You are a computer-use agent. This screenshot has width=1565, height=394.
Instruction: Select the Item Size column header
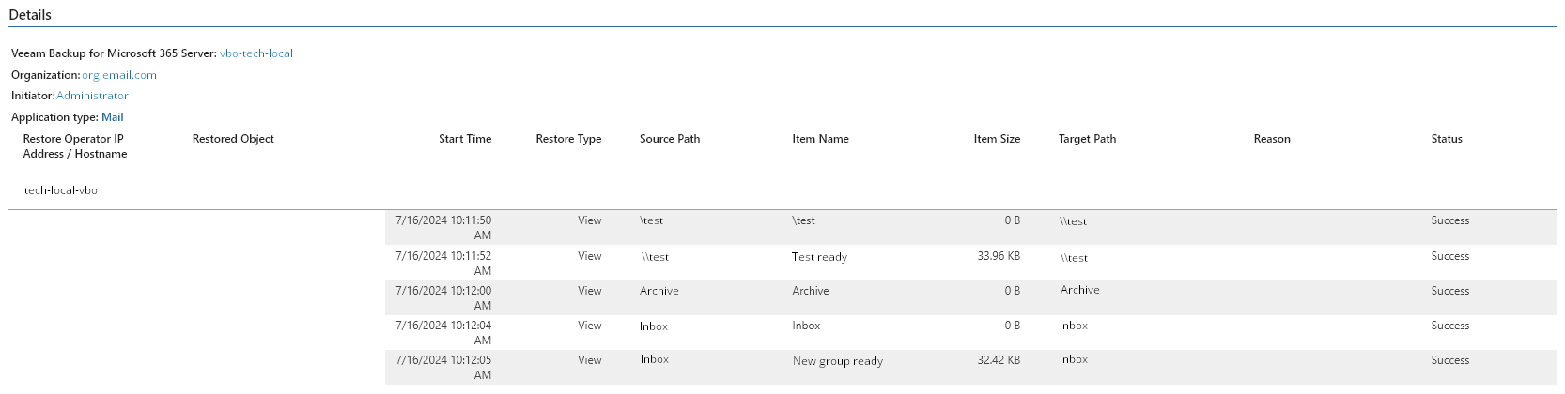997,139
